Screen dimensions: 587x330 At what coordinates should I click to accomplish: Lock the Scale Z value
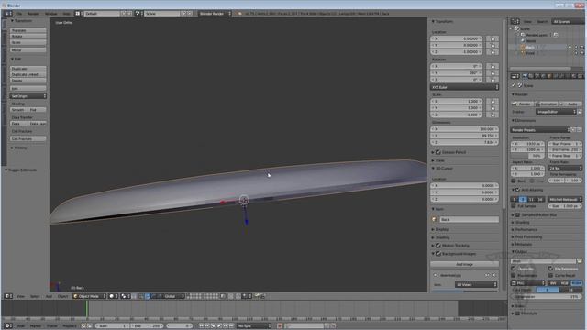(493, 115)
